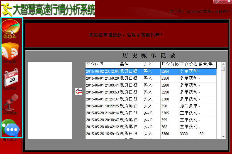This screenshot has height=154, width=232.
Task: Click open price cell 3290
Action: [170, 92]
